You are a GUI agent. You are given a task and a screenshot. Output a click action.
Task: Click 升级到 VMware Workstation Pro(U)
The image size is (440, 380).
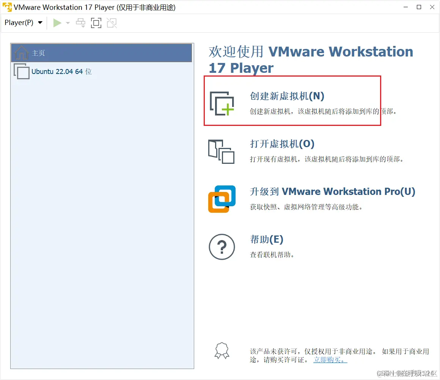[333, 192]
